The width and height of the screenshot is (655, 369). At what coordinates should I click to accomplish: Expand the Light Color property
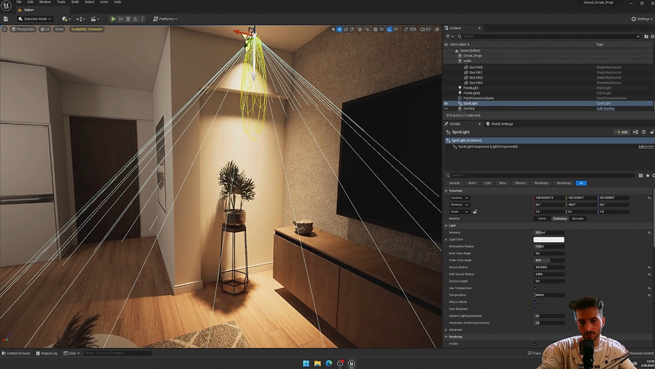click(446, 240)
